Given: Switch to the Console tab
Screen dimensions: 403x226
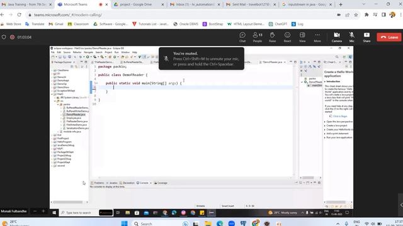Looking at the screenshot, I should pos(142,183).
